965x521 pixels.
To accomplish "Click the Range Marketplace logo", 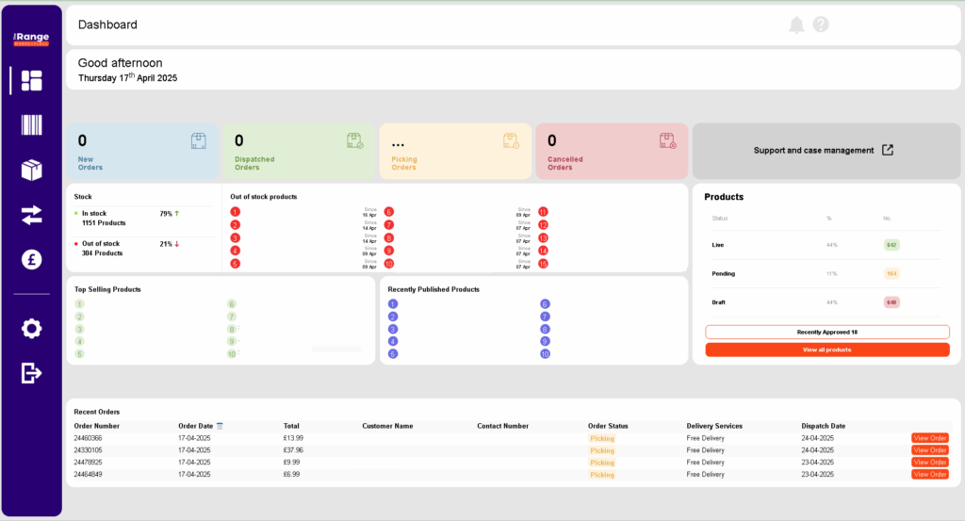I will point(31,39).
